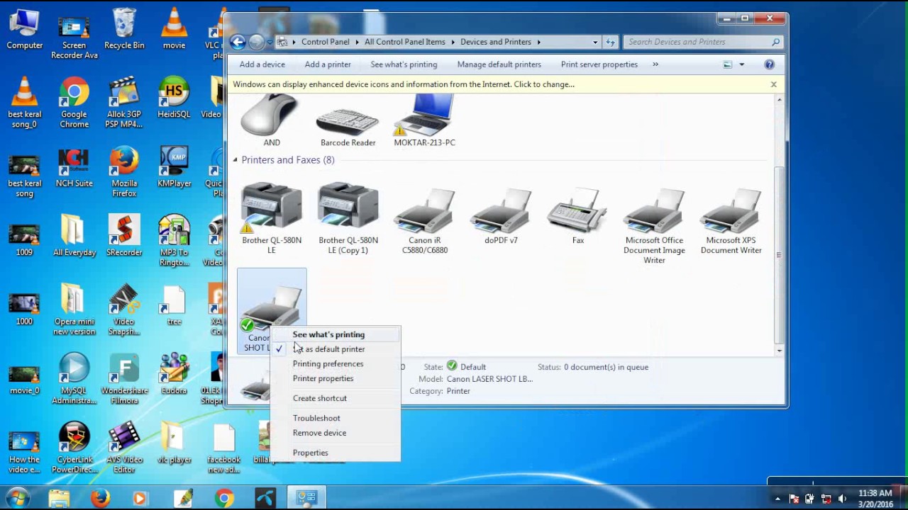
Task: Show hidden system tray icons
Action: (777, 499)
